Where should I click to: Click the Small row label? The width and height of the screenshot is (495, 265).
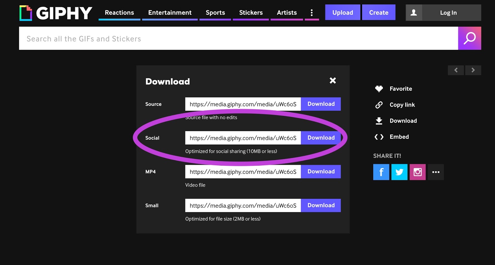click(152, 206)
